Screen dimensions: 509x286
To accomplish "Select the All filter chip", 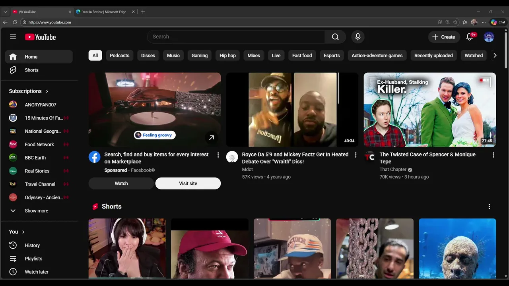I will (95, 56).
